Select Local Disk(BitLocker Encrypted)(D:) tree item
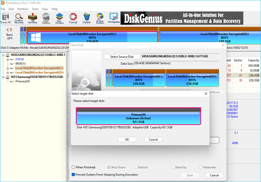The height and width of the screenshot is (182, 261). click(40, 73)
